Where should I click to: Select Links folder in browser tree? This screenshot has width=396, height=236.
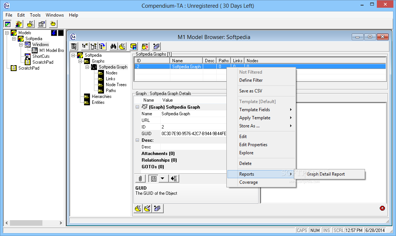coord(110,79)
